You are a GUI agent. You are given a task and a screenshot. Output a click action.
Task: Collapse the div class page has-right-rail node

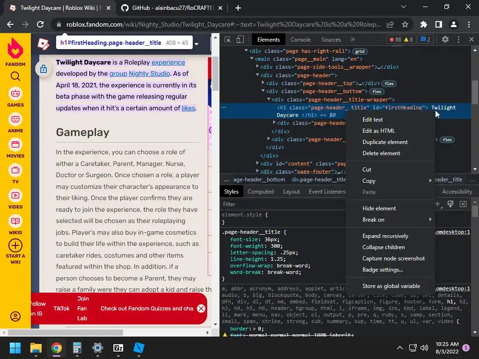pos(246,50)
